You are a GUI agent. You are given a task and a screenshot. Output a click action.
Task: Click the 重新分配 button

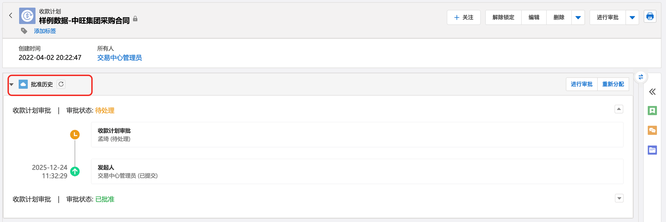click(613, 84)
